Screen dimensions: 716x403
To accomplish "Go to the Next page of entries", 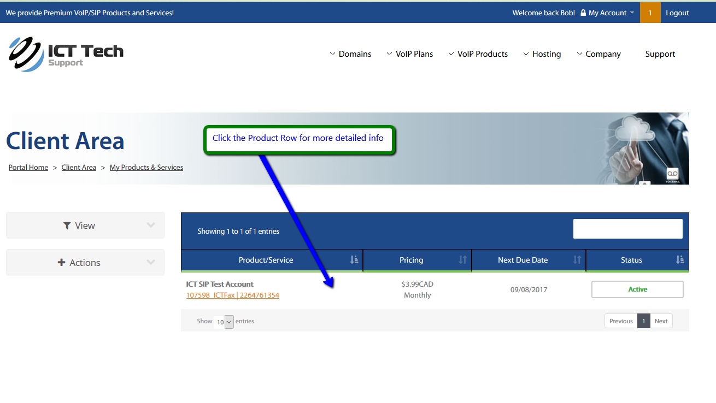I will [x=661, y=321].
